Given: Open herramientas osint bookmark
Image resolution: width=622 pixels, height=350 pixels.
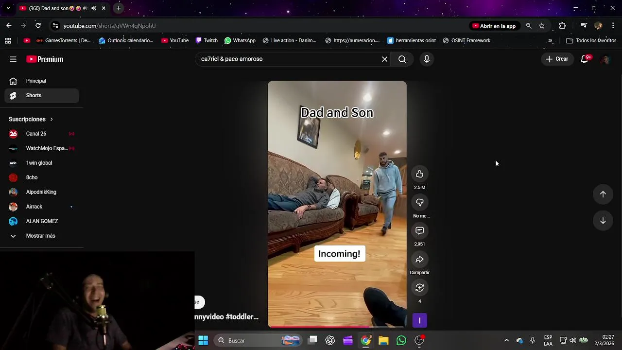Looking at the screenshot, I should pos(411,41).
